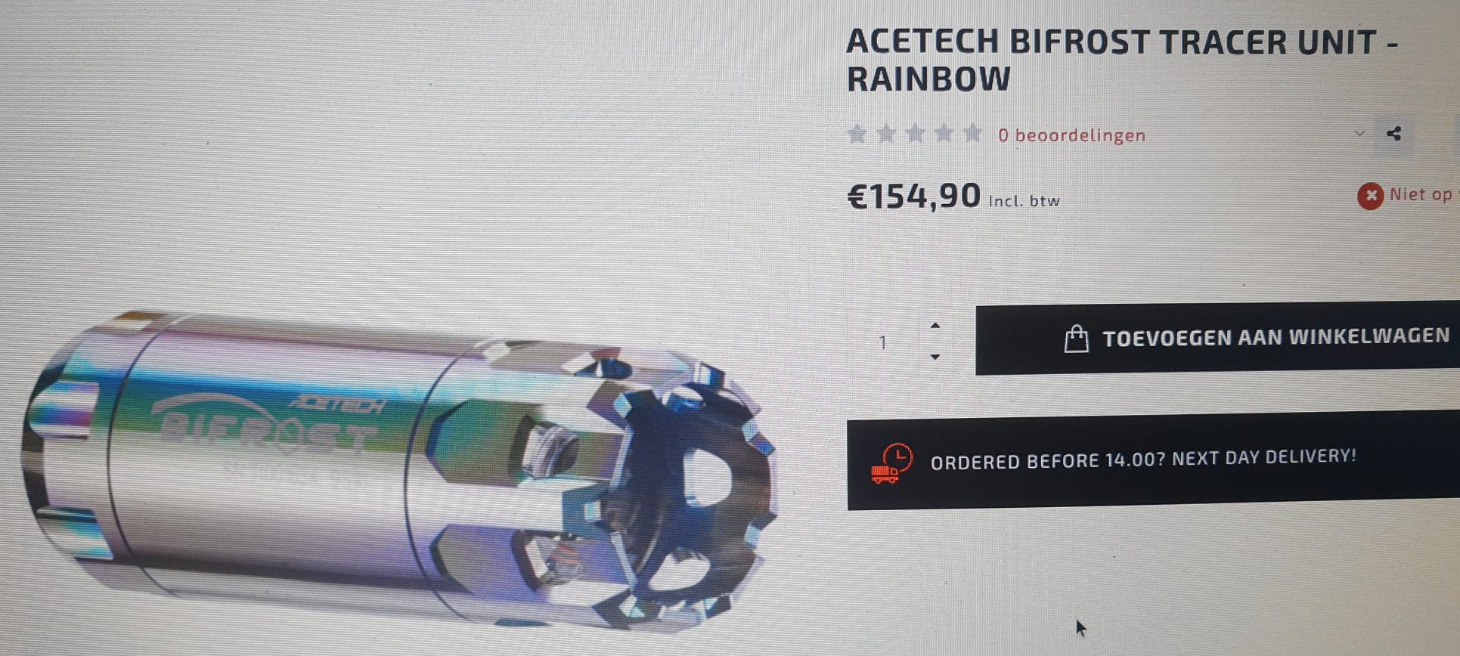This screenshot has width=1460, height=656.
Task: Open the 0 beoordelingen reviews link
Action: pyautogui.click(x=1071, y=135)
